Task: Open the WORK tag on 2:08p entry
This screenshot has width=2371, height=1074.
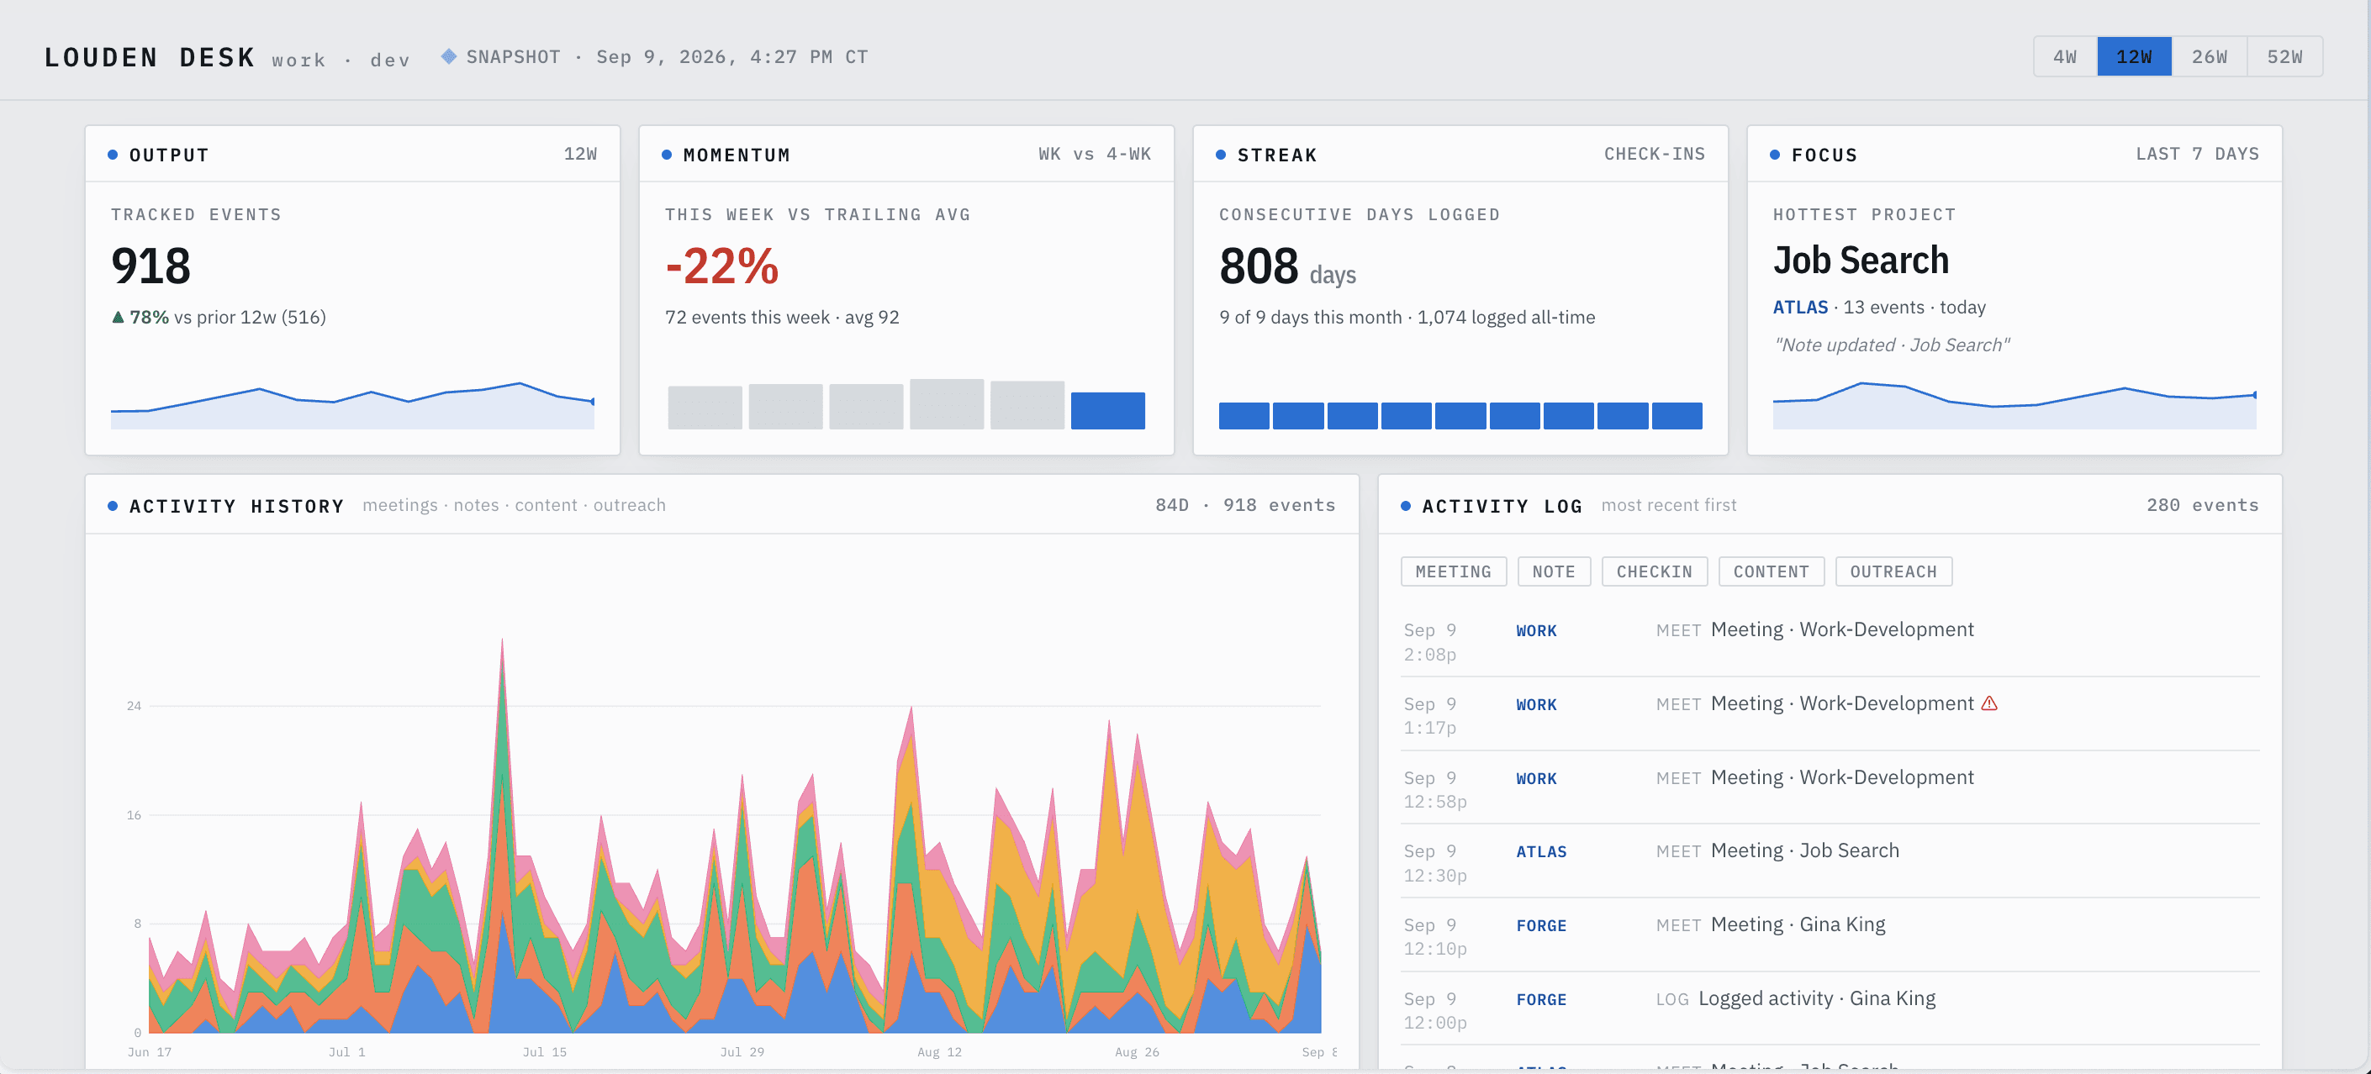Action: (1535, 631)
